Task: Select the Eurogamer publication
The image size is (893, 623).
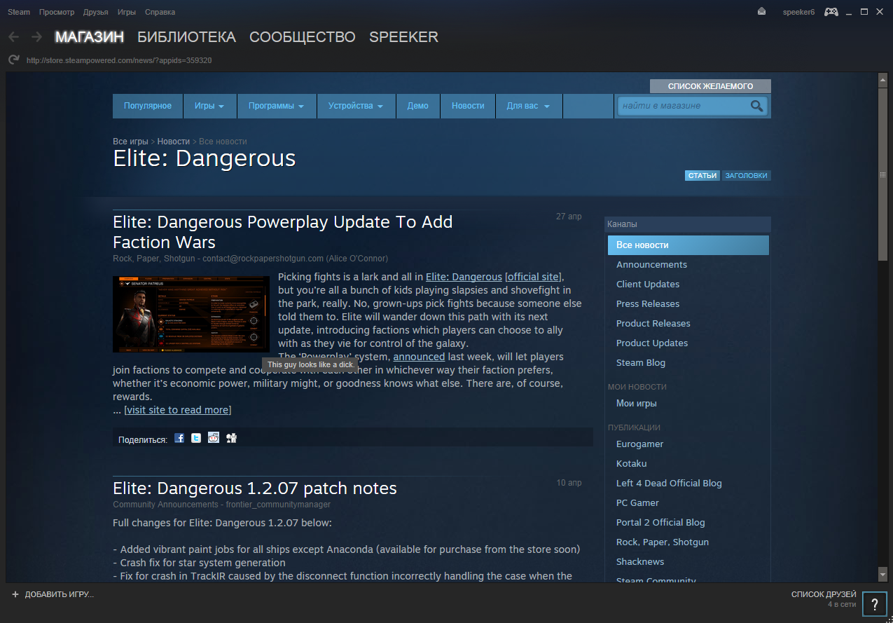Action: click(x=640, y=444)
